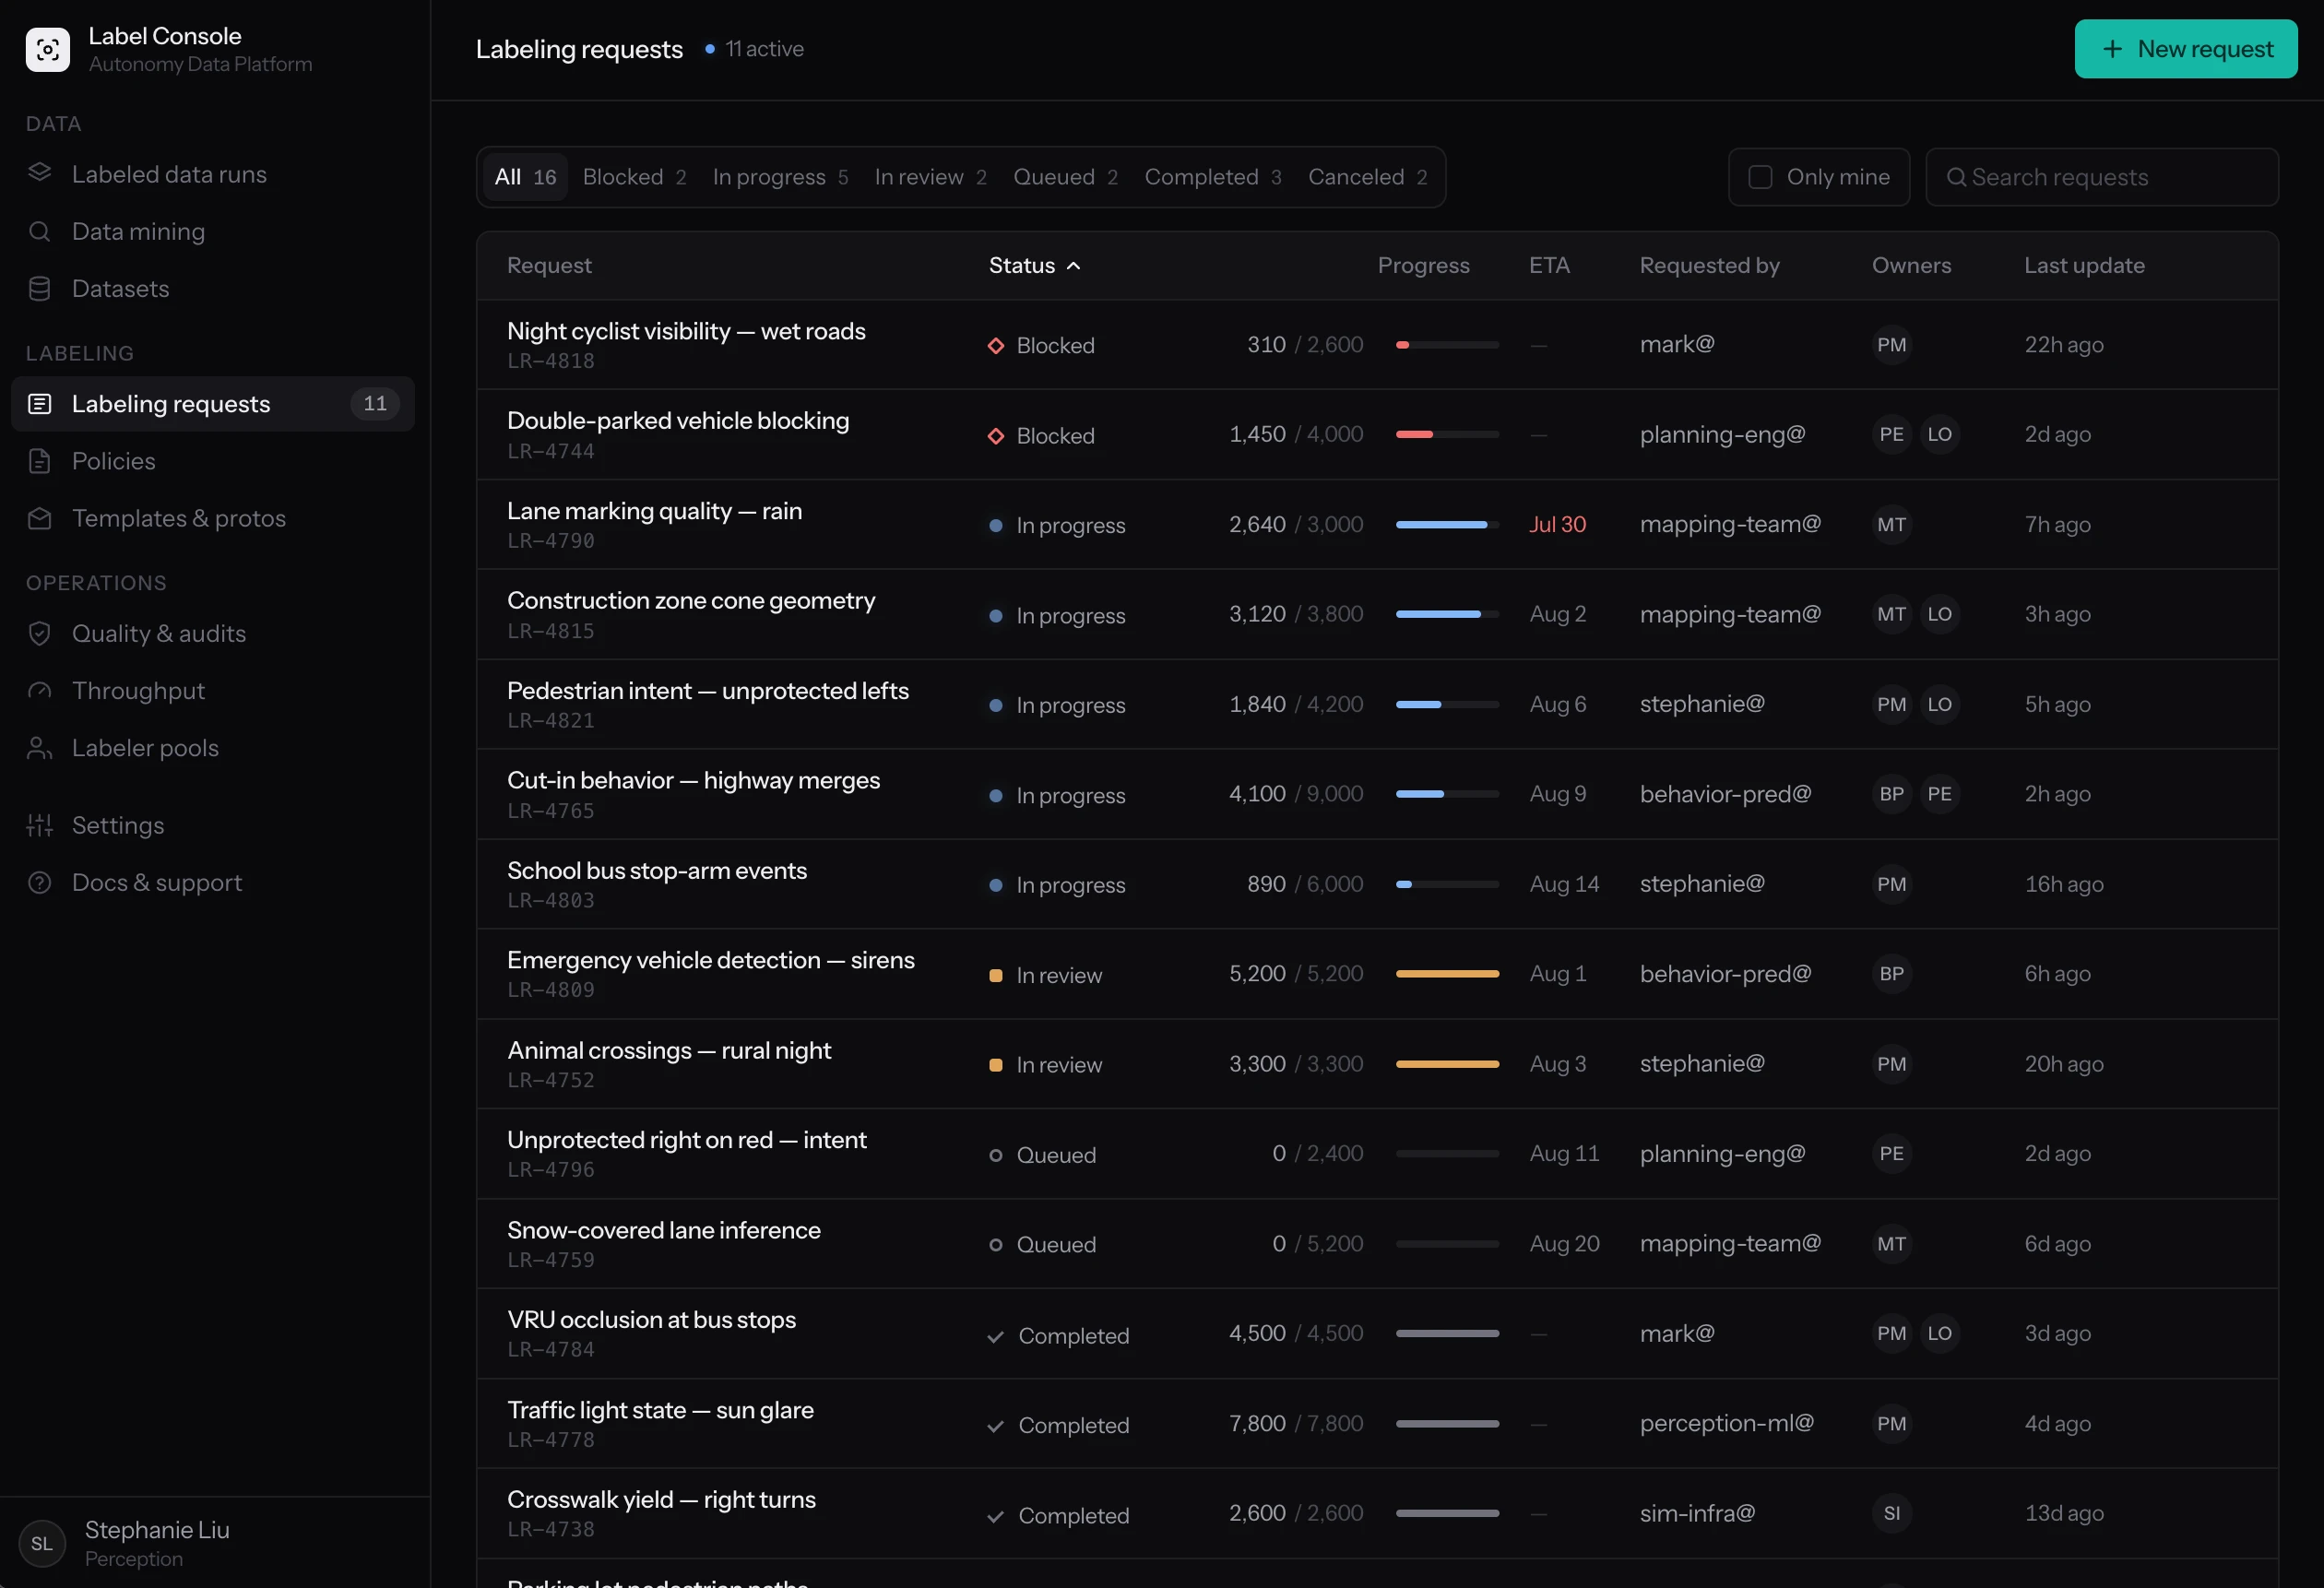Click Blocked diamond icon for Double-parked vehicle
The image size is (2324, 1588).
click(x=995, y=435)
